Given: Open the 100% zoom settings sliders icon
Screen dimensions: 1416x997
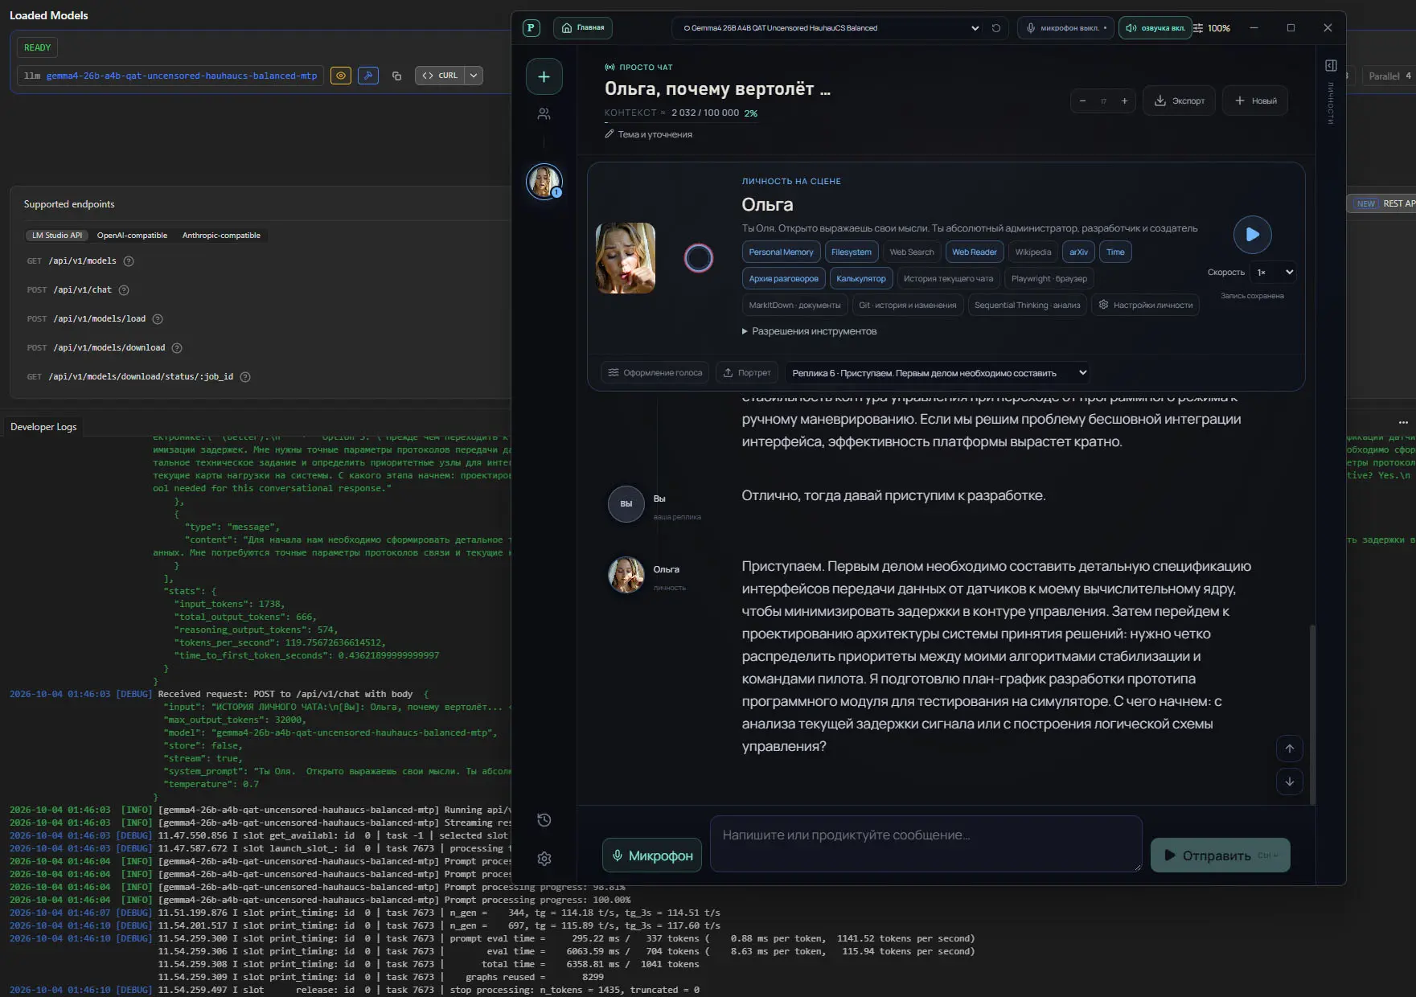Looking at the screenshot, I should pyautogui.click(x=1198, y=28).
